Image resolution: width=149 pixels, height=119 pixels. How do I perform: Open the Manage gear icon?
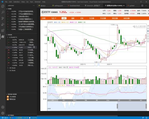[3, 113]
